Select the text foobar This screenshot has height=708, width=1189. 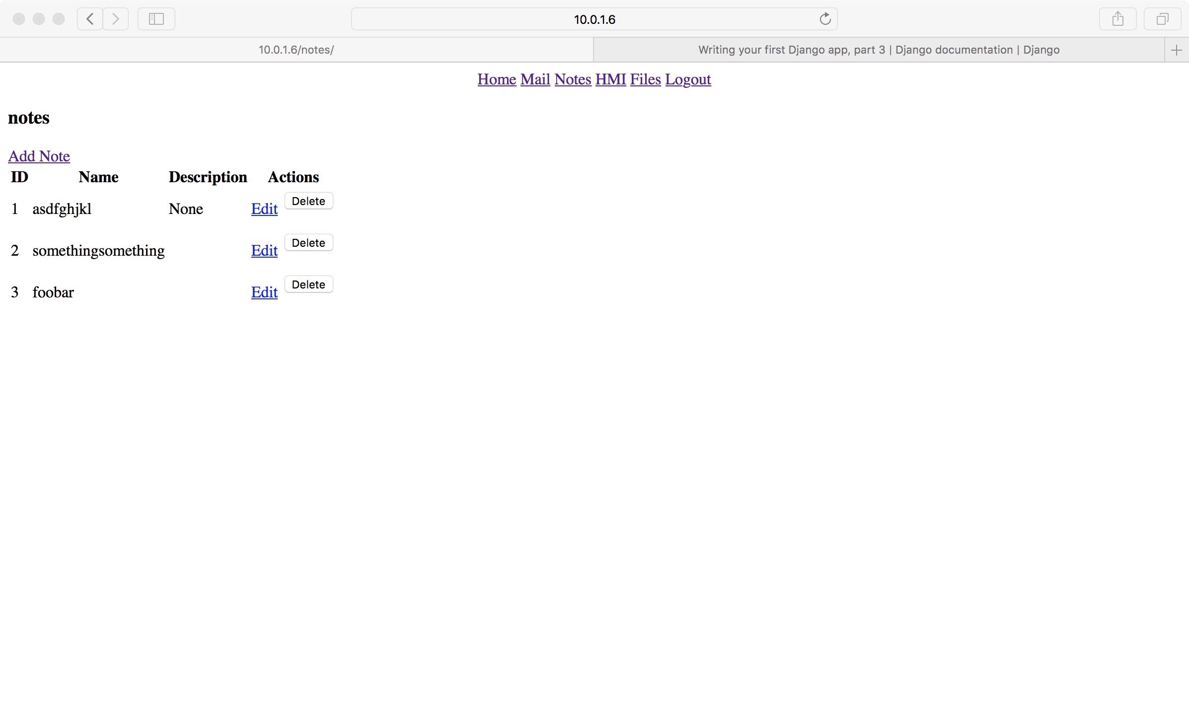point(53,292)
